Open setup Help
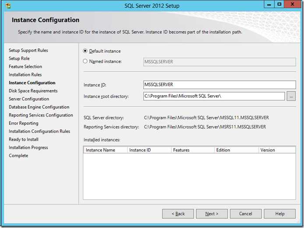This screenshot has width=304, height=228. point(280,214)
